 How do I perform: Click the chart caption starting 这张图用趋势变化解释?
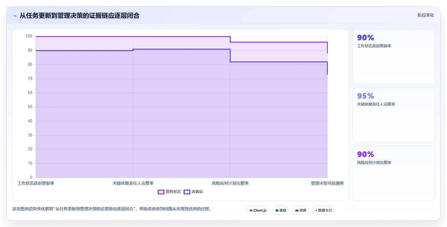click(x=112, y=209)
